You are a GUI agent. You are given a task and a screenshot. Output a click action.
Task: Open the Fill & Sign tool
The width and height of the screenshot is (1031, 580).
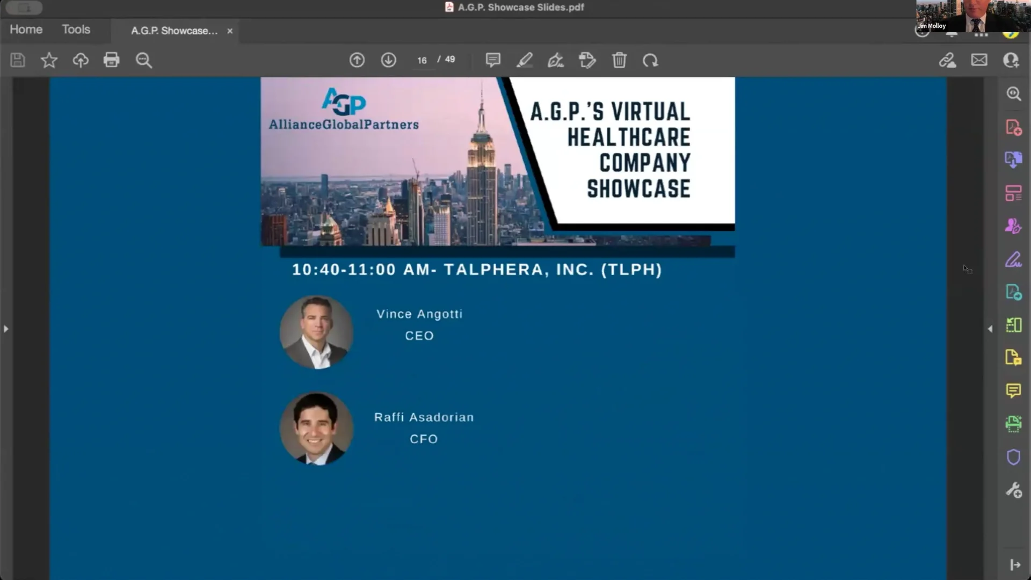[x=556, y=60]
